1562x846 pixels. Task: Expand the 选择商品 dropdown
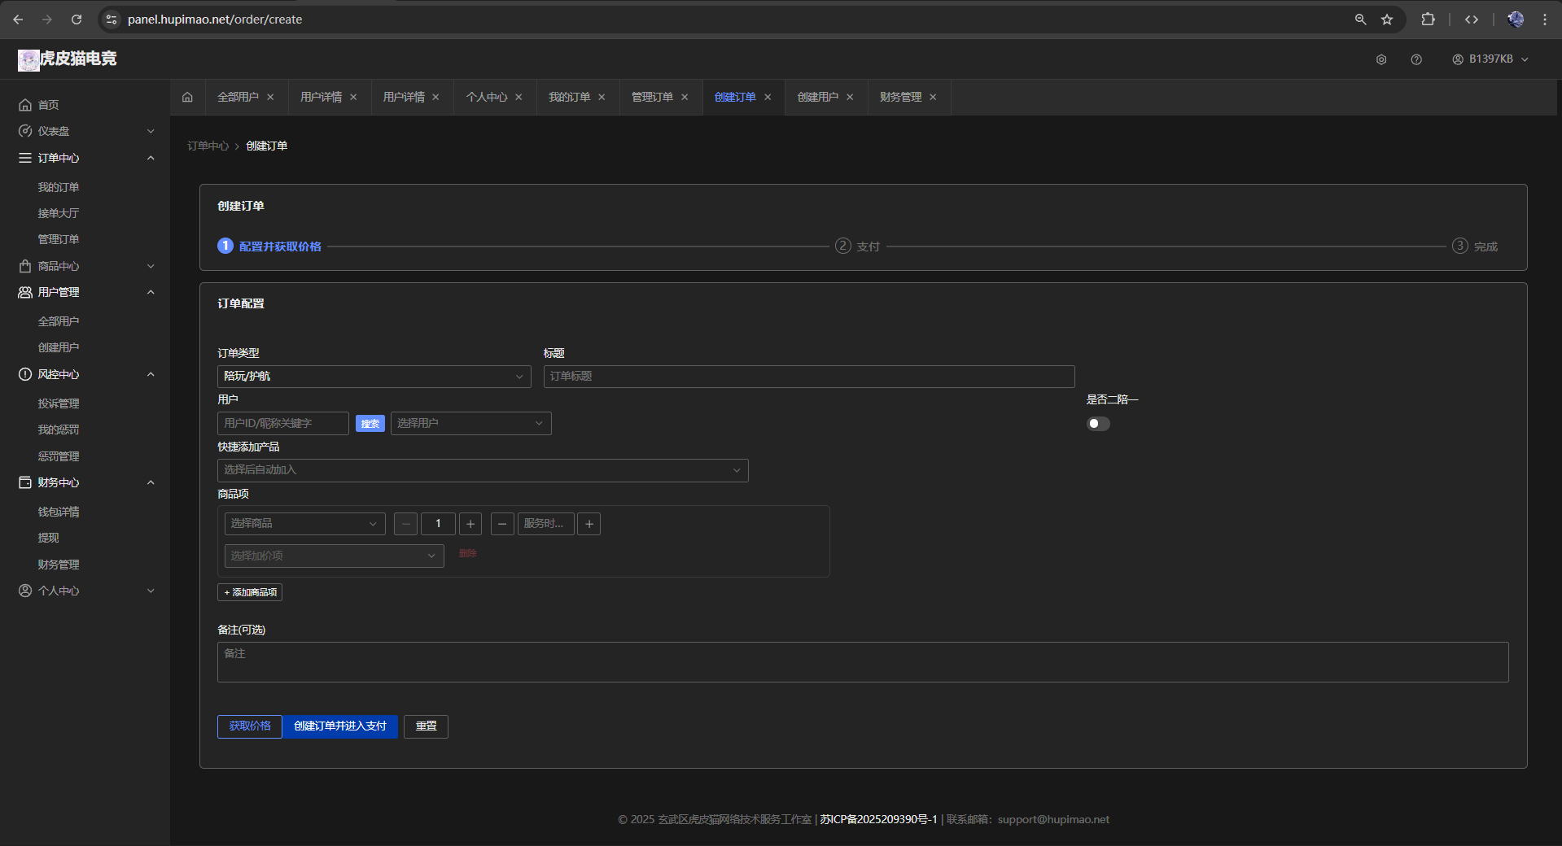(x=304, y=524)
